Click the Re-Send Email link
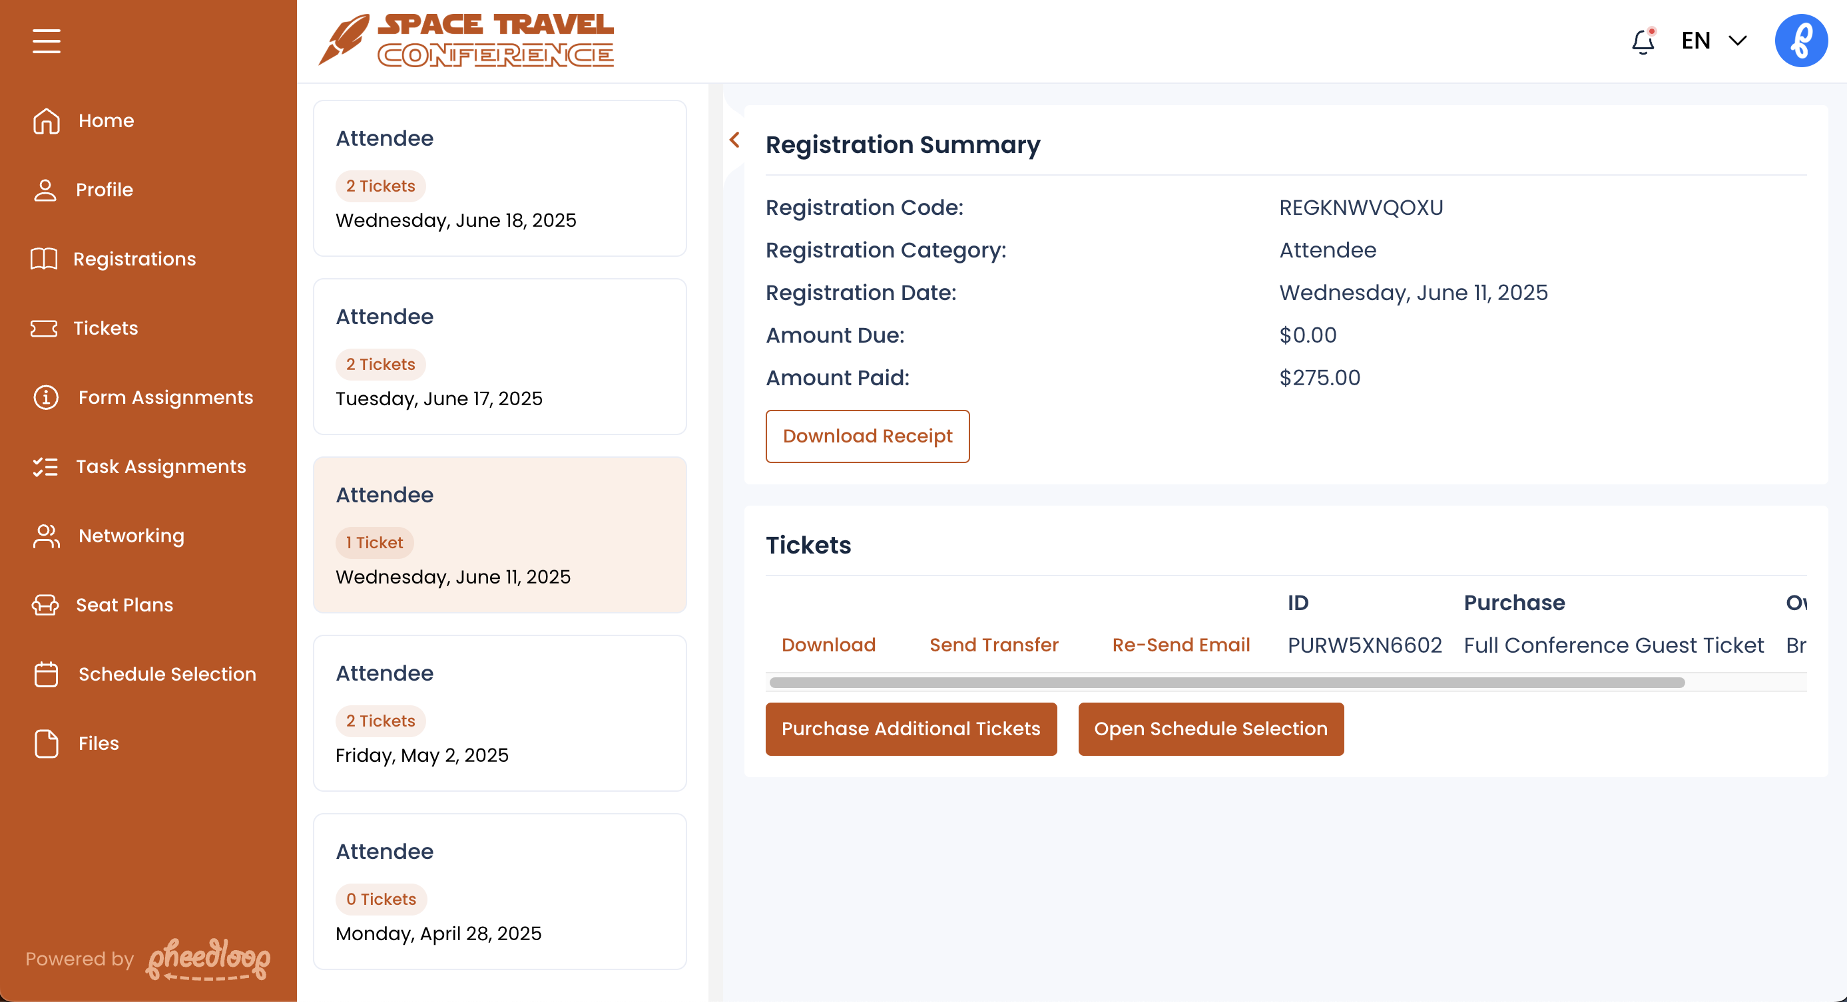1847x1002 pixels. coord(1181,645)
